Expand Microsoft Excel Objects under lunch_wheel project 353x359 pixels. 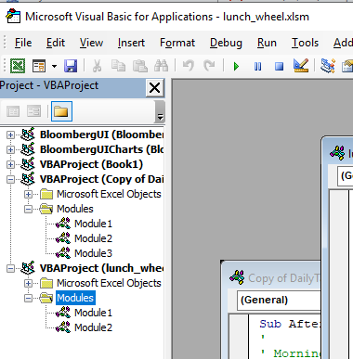click(x=28, y=283)
